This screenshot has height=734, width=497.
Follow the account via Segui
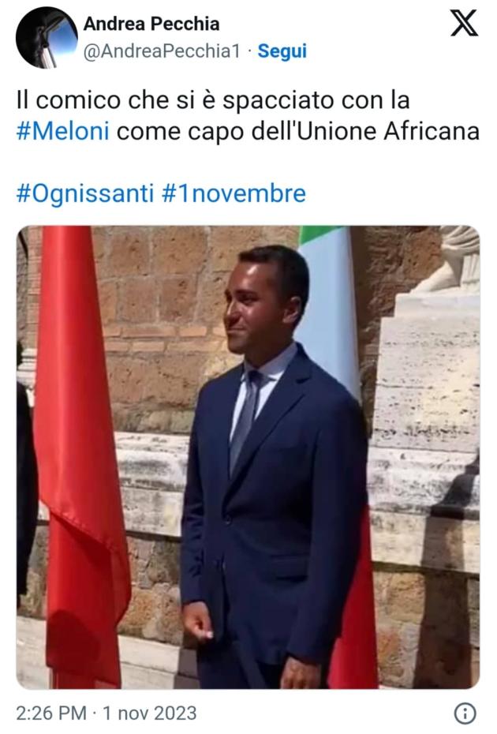pyautogui.click(x=282, y=51)
